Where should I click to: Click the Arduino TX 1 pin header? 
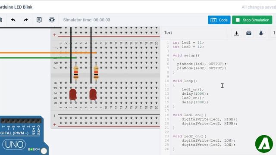[x=34, y=121]
